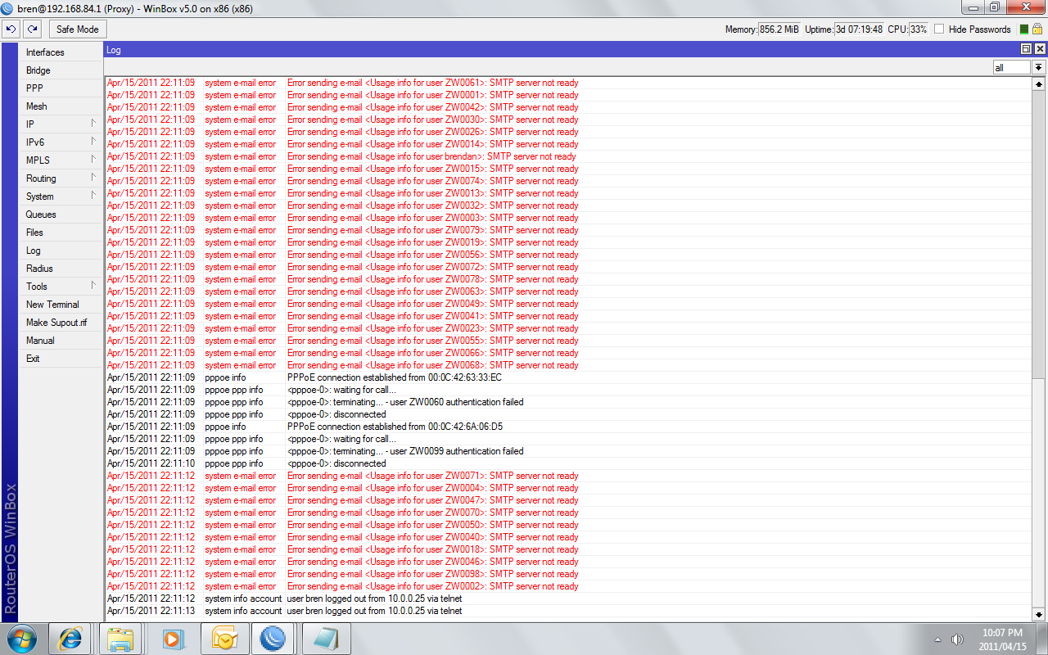The image size is (1048, 655).
Task: Click the Memory value 856.2 MiB
Action: click(779, 29)
